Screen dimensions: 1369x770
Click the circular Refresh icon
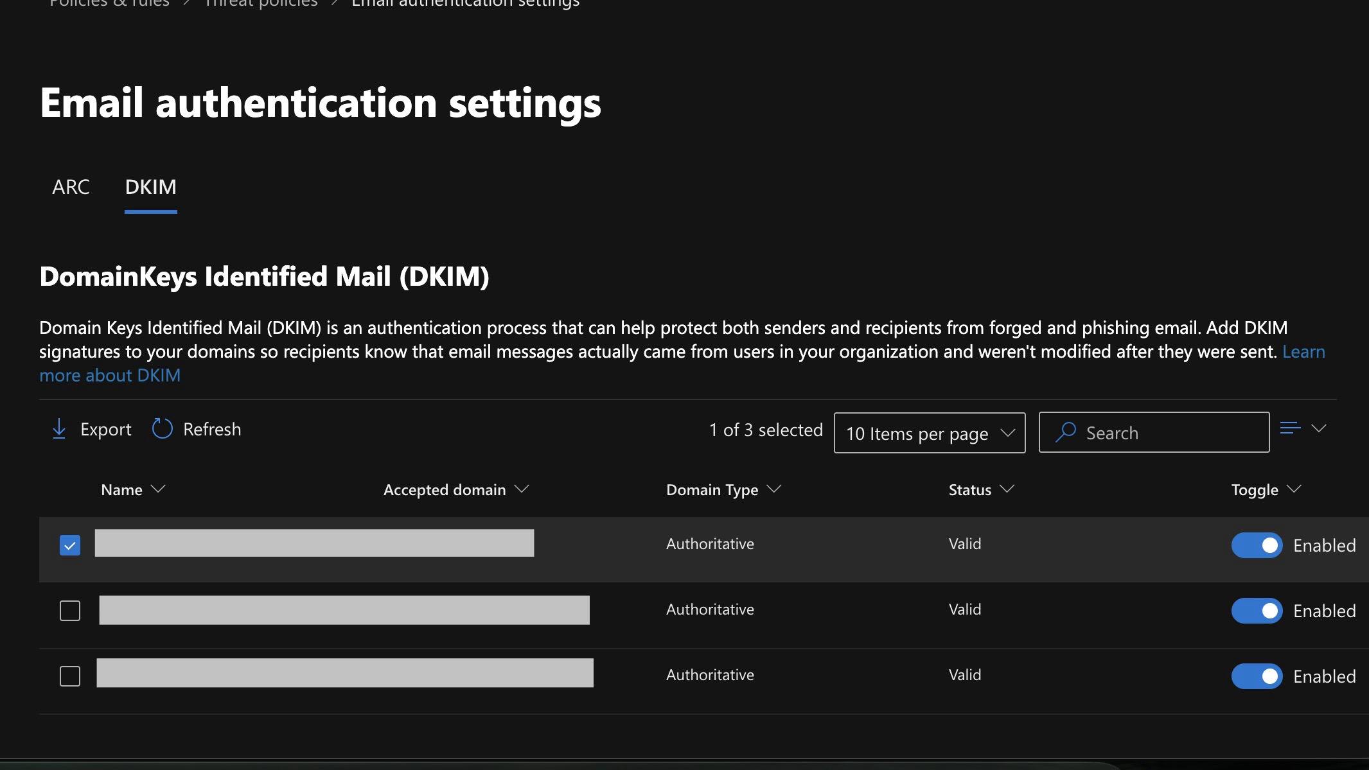(x=162, y=429)
